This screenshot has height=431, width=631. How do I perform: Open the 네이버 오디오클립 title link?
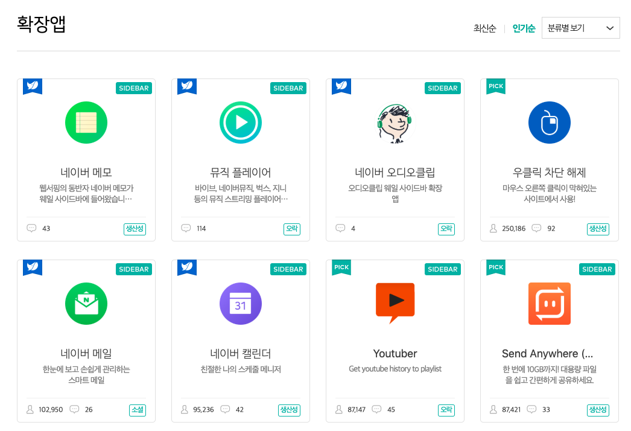coord(395,173)
